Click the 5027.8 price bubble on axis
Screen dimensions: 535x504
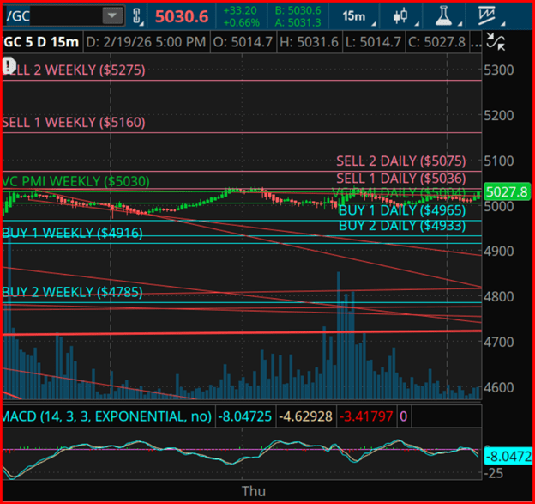point(507,191)
